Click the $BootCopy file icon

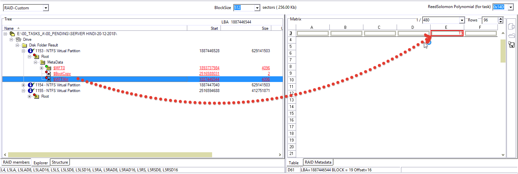coord(48,74)
